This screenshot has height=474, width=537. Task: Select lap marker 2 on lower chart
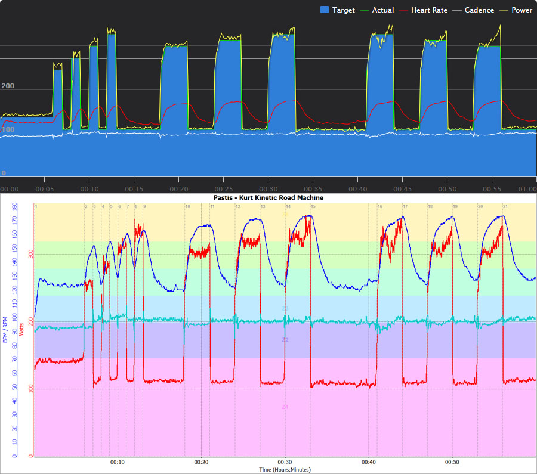pos(86,207)
